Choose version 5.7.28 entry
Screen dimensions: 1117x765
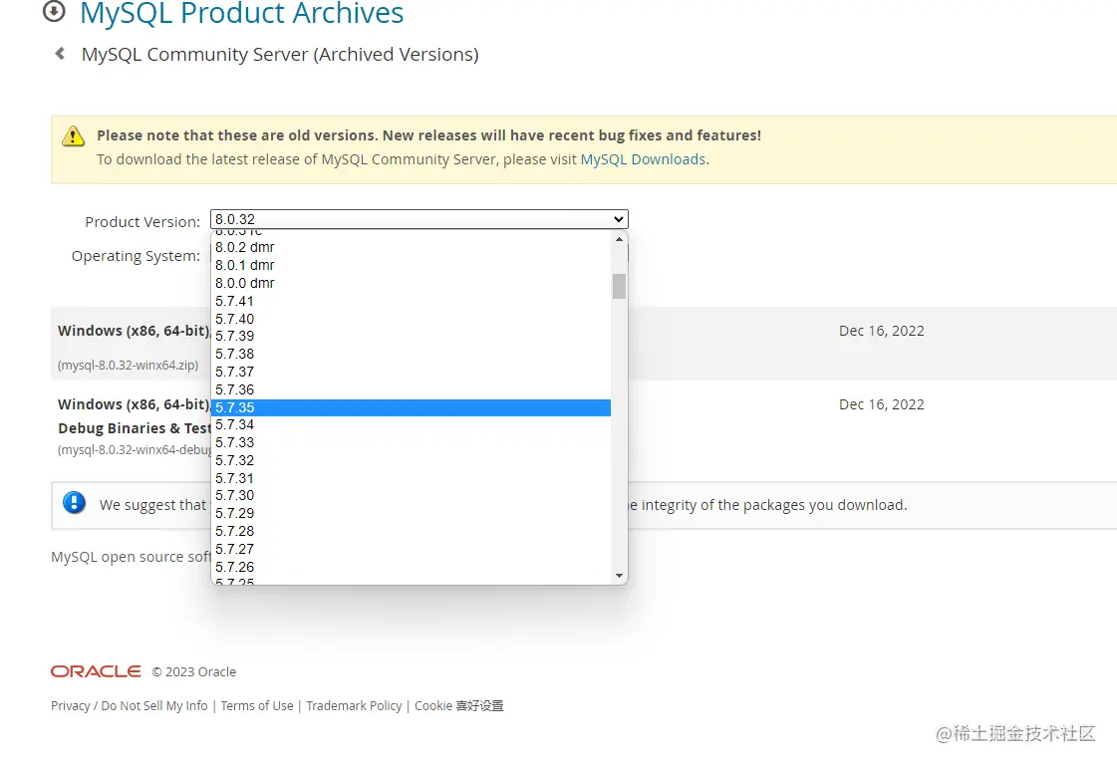(x=412, y=531)
